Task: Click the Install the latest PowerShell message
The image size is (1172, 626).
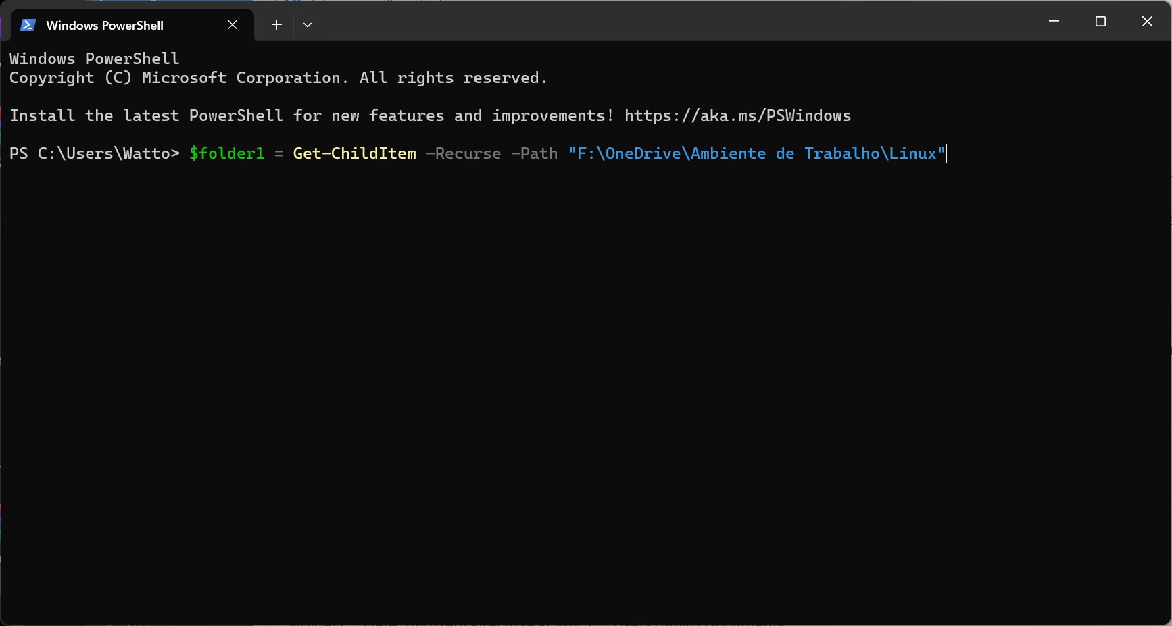Action: coord(311,116)
